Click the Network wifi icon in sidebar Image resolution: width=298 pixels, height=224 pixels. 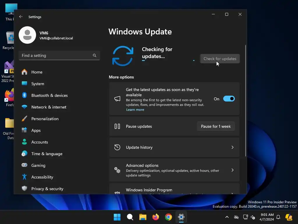[24, 107]
